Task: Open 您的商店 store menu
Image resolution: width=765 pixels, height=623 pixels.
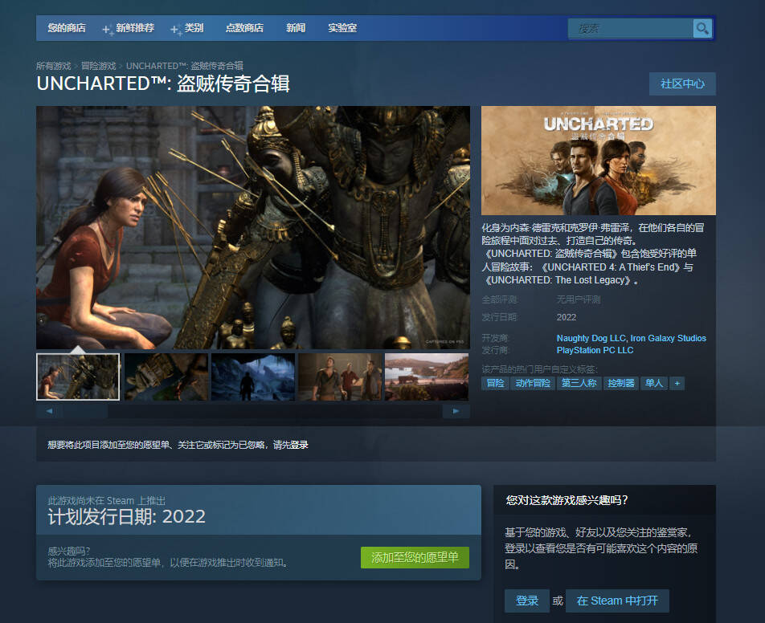Action: tap(67, 28)
